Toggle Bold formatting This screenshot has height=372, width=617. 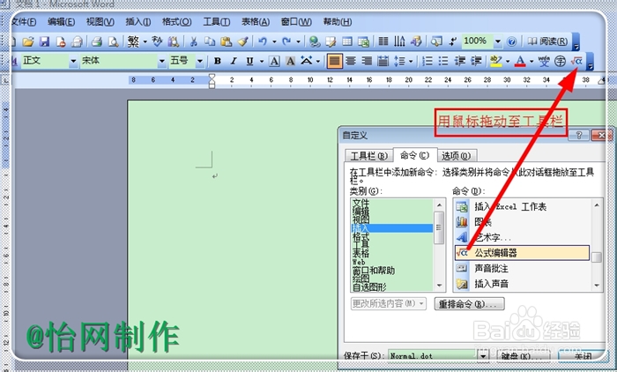(x=217, y=61)
